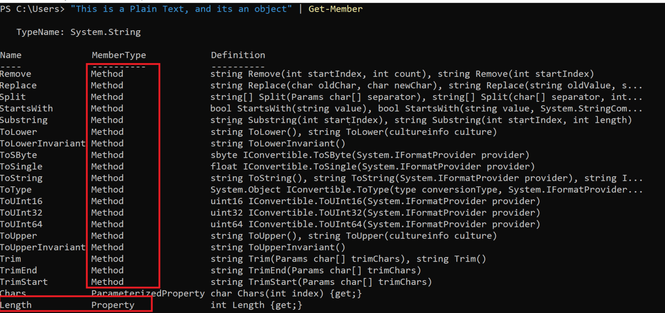Click the ToUpper definition text
This screenshot has height=313, width=665.
[x=354, y=236]
